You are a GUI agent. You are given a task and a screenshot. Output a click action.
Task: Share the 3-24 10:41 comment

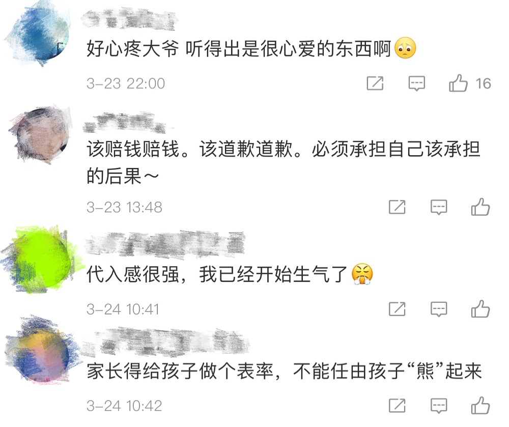(x=397, y=309)
